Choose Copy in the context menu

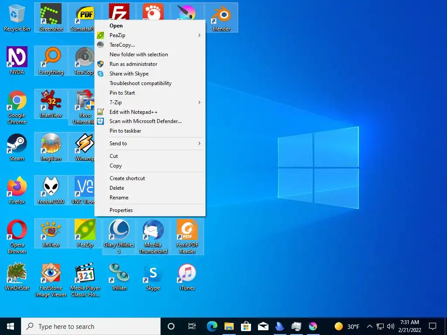coord(150,166)
